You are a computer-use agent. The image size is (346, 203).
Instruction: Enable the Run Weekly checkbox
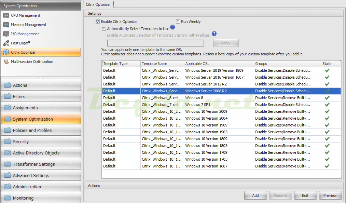point(178,22)
